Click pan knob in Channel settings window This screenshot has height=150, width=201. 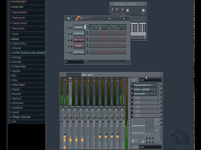click(113, 10)
